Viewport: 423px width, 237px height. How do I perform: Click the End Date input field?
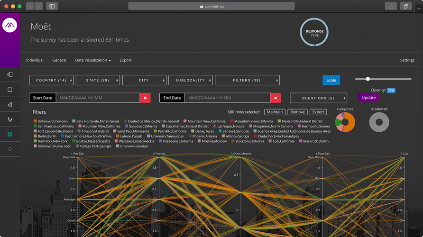[228, 98]
